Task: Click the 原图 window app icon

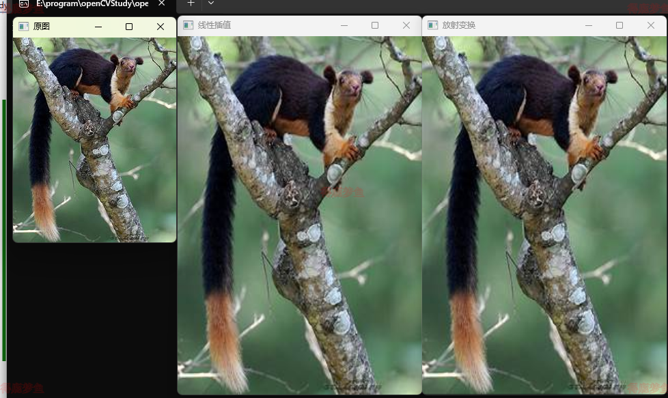Action: click(23, 27)
